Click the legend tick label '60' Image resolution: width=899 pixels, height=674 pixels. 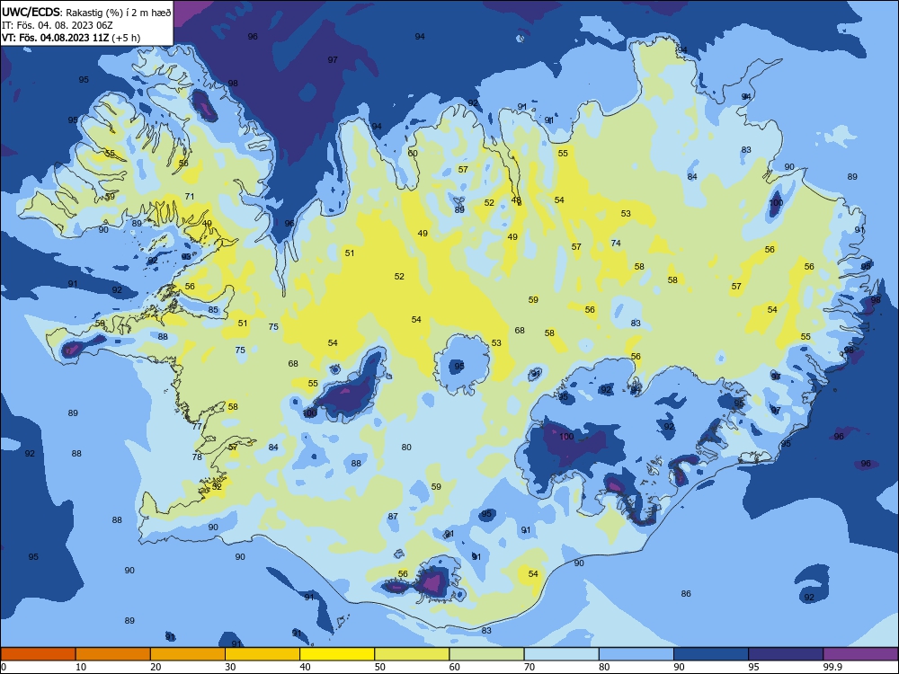point(455,667)
